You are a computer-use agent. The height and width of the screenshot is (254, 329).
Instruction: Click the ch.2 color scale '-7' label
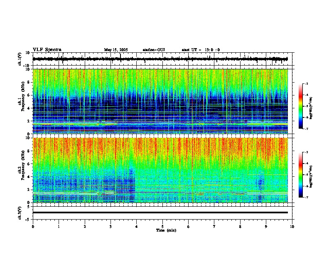(x=306, y=197)
